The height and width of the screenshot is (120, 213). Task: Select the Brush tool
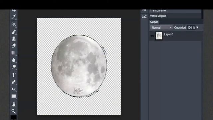(14, 32)
